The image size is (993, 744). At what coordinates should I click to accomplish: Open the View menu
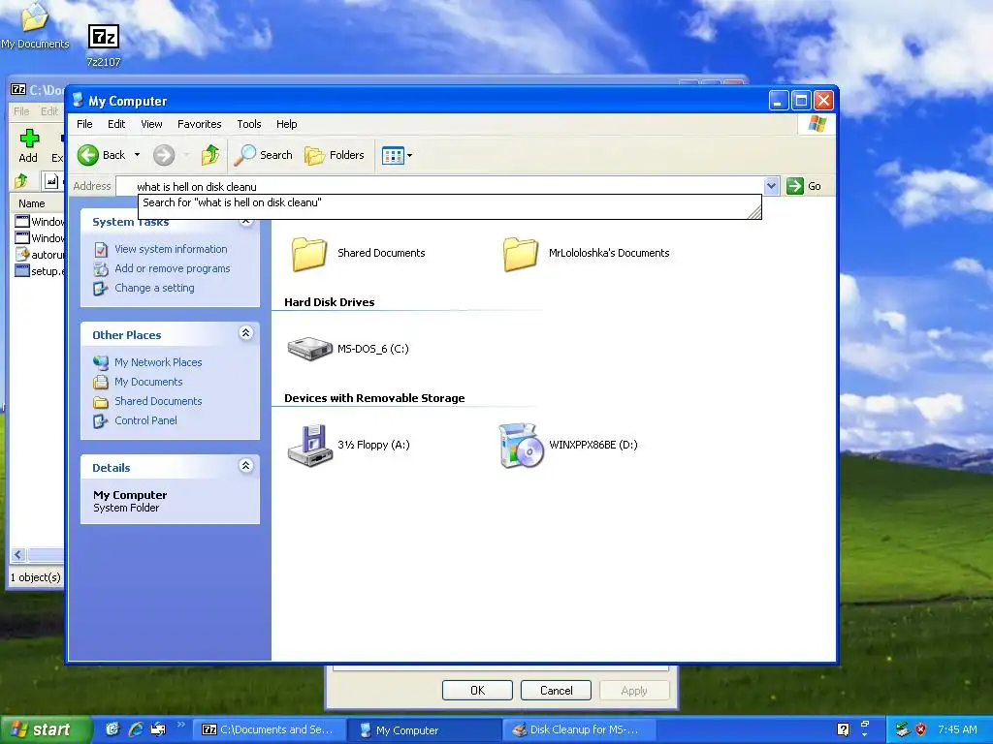pyautogui.click(x=151, y=124)
